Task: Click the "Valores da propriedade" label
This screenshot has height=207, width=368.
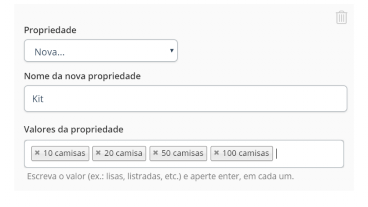Action: click(x=74, y=129)
